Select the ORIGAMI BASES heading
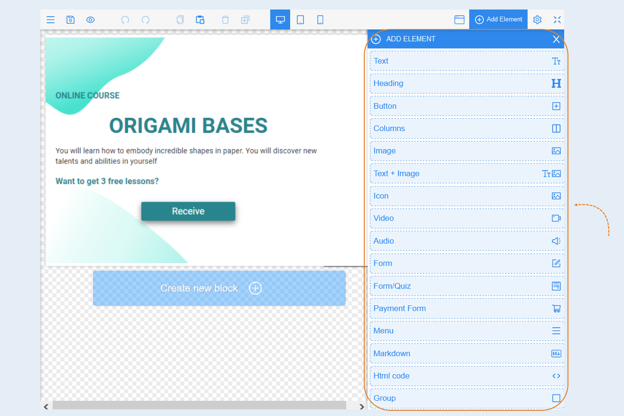The width and height of the screenshot is (624, 416). (x=189, y=126)
